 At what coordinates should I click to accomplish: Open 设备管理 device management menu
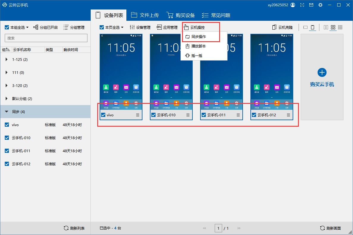[140, 27]
